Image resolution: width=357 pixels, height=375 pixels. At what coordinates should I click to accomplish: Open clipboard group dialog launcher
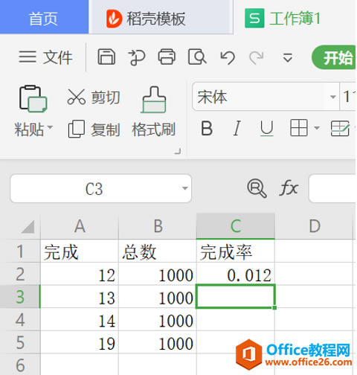click(178, 151)
